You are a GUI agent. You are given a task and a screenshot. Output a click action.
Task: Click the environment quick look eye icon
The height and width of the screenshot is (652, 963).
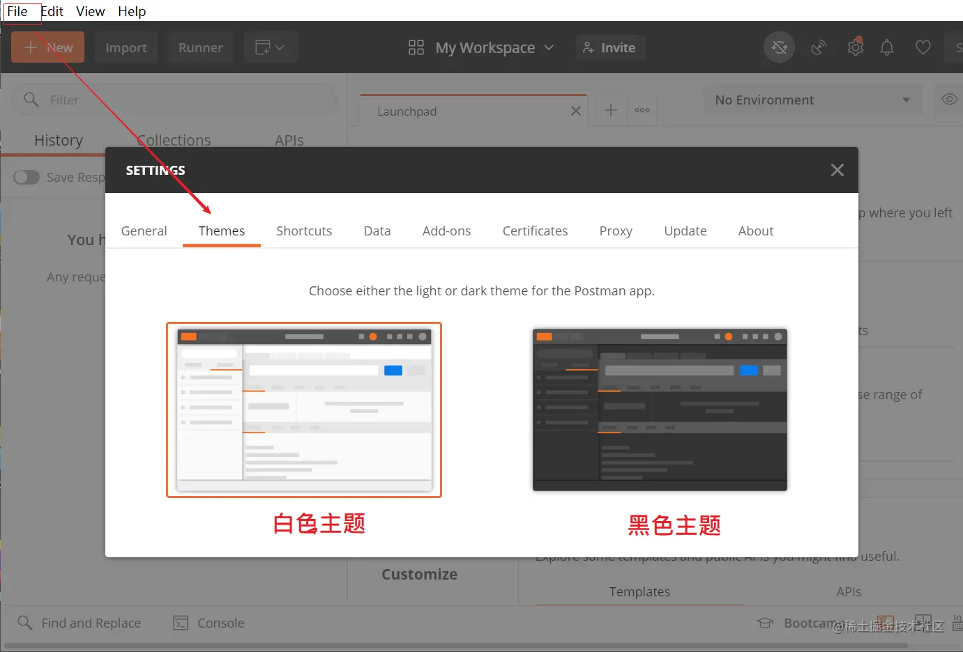tap(950, 100)
